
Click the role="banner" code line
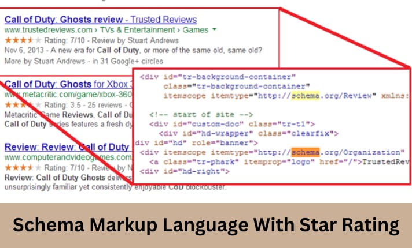coord(196,143)
